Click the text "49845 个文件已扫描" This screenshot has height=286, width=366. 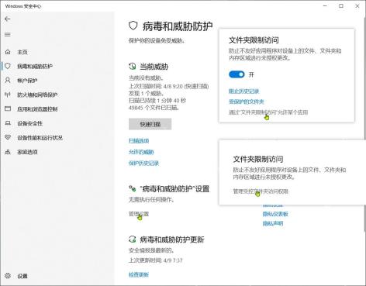[x=154, y=108]
